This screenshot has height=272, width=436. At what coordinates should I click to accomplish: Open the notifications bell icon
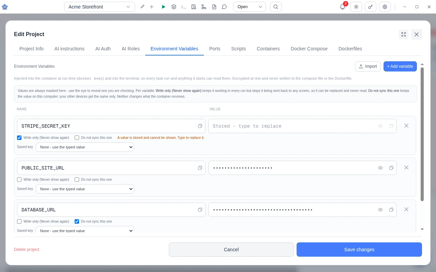point(343,7)
